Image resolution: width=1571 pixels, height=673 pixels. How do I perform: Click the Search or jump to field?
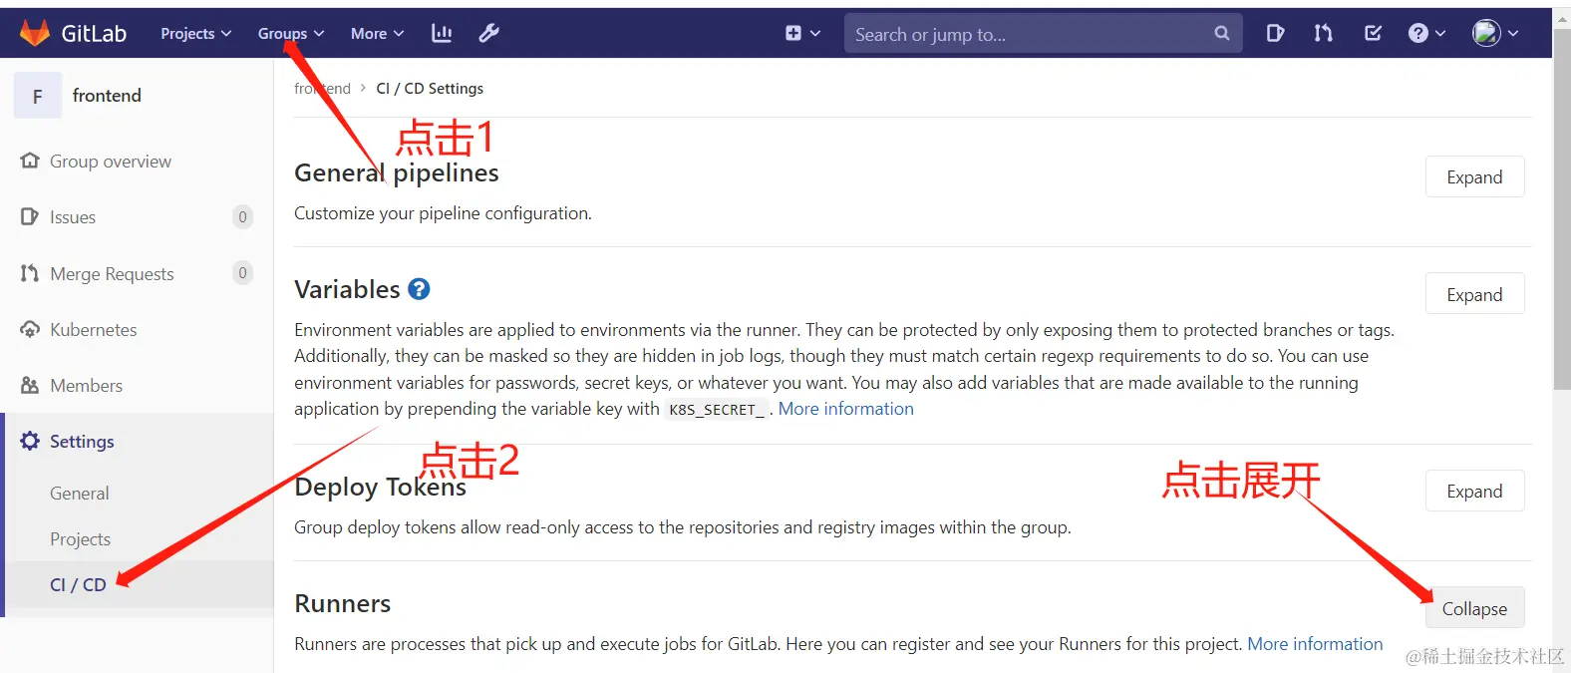(1043, 33)
